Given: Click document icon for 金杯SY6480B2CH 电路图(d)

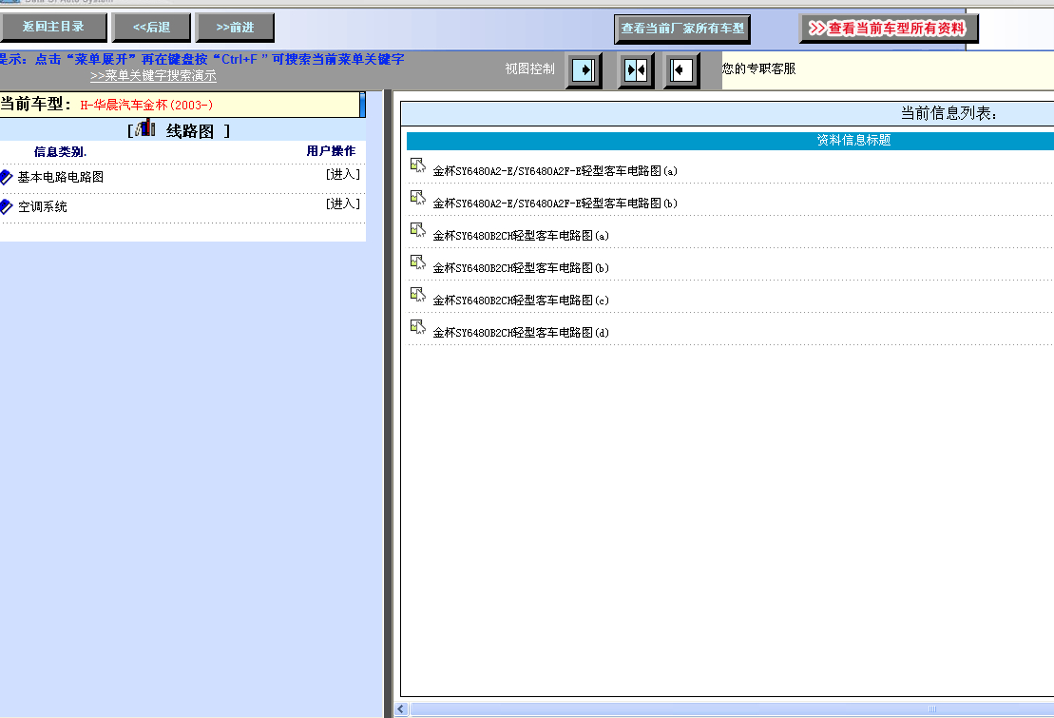Looking at the screenshot, I should (417, 327).
